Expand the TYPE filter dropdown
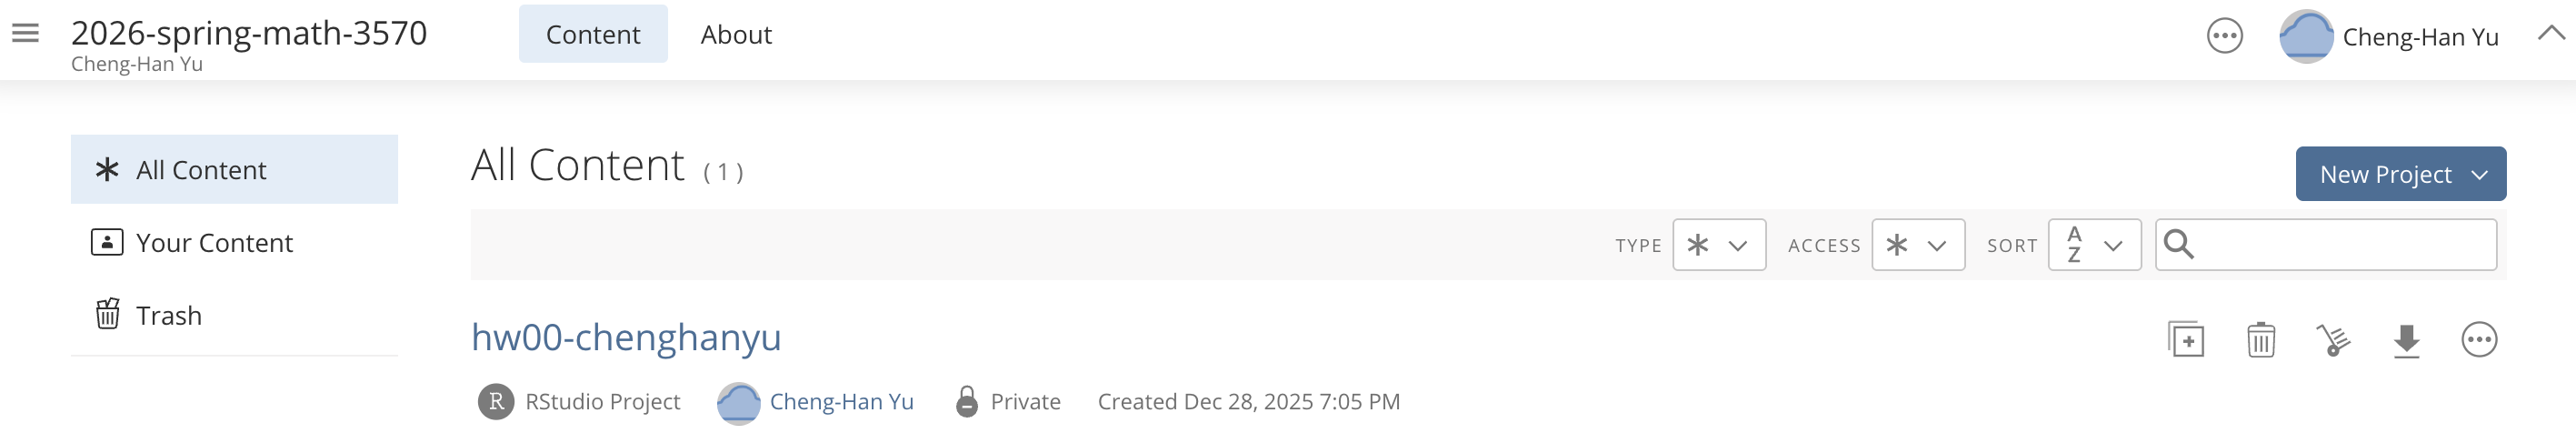This screenshot has width=2576, height=433. [x=1718, y=245]
